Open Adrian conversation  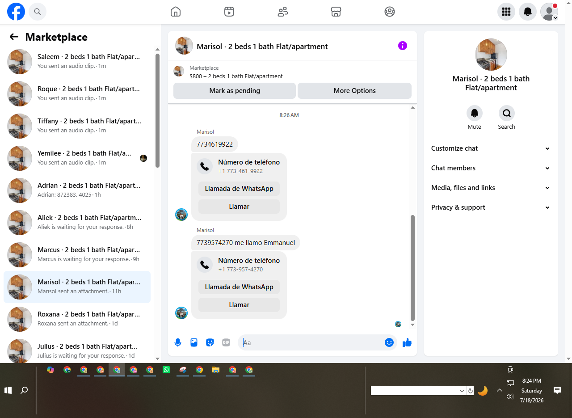77,190
